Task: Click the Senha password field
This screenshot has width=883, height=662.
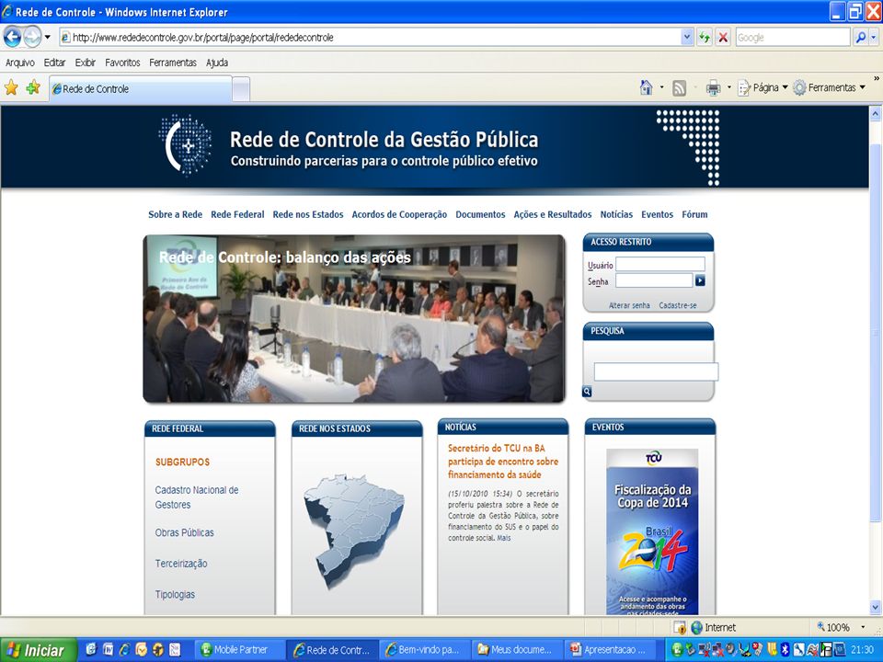Action: pyautogui.click(x=654, y=280)
